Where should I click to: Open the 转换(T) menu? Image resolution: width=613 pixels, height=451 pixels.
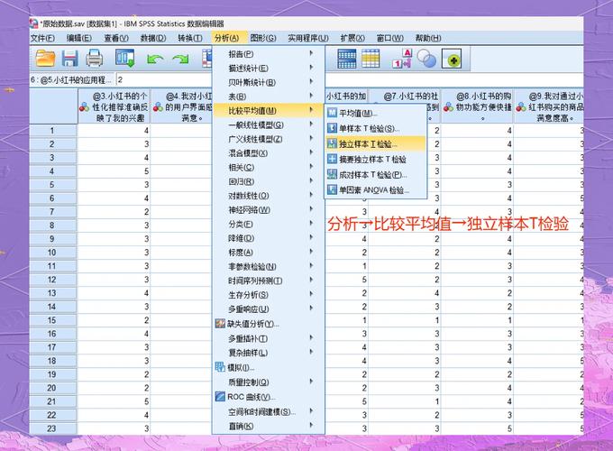click(190, 38)
